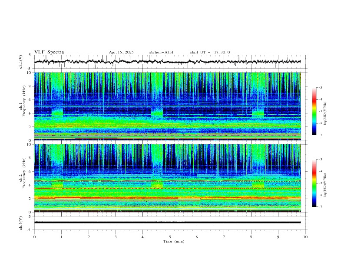344x266 pixels.
Task: Select the "start UT = 17:30:0" header text
Action: tap(210, 52)
